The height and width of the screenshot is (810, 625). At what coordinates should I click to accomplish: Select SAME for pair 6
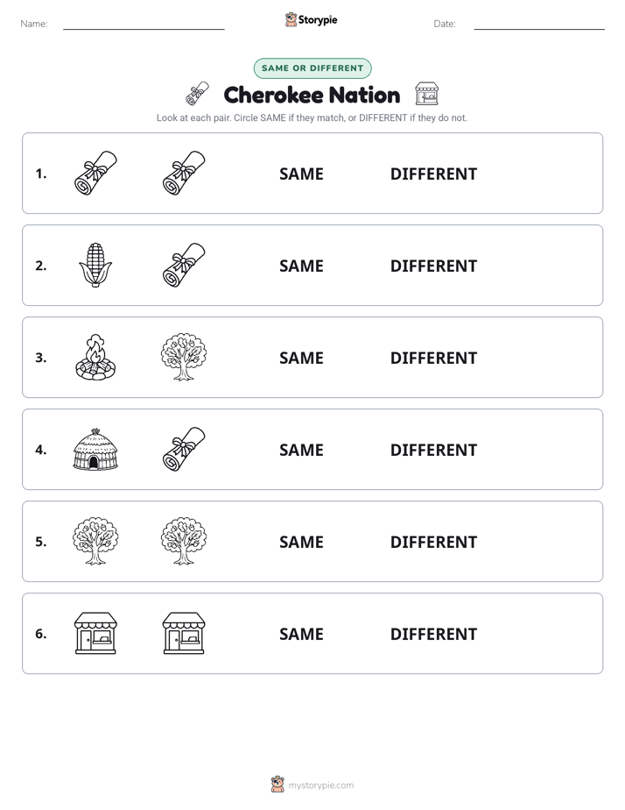[x=301, y=634]
